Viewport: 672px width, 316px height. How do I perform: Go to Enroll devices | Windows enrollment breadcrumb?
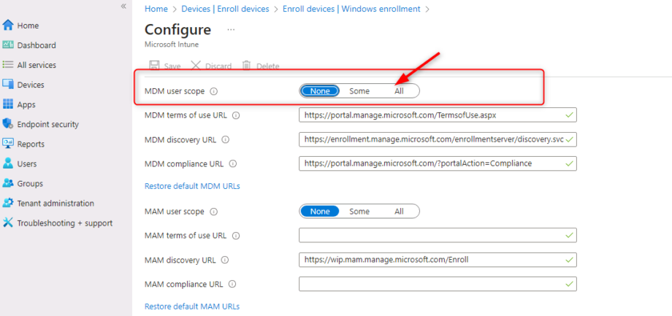pyautogui.click(x=351, y=9)
